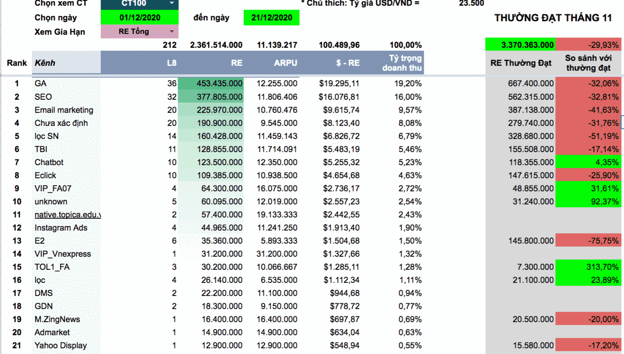Open the RE Tổng dropdown arrow
Screen dimensions: 624x354
172,31
